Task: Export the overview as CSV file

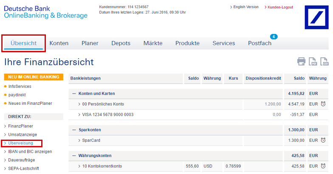Action: point(325,62)
